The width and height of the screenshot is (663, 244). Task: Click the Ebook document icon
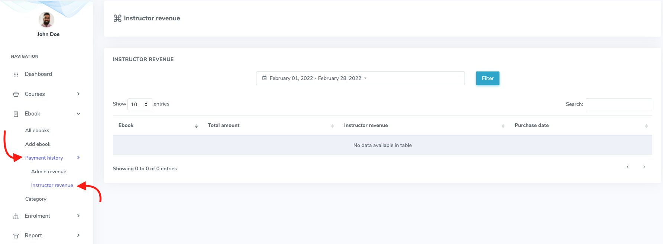click(16, 114)
